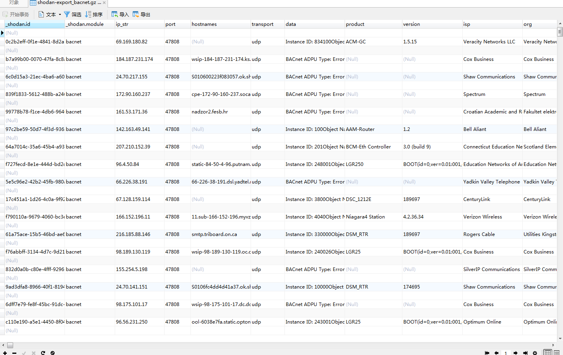Go to the previous page of records
The image size is (563, 355).
click(496, 353)
